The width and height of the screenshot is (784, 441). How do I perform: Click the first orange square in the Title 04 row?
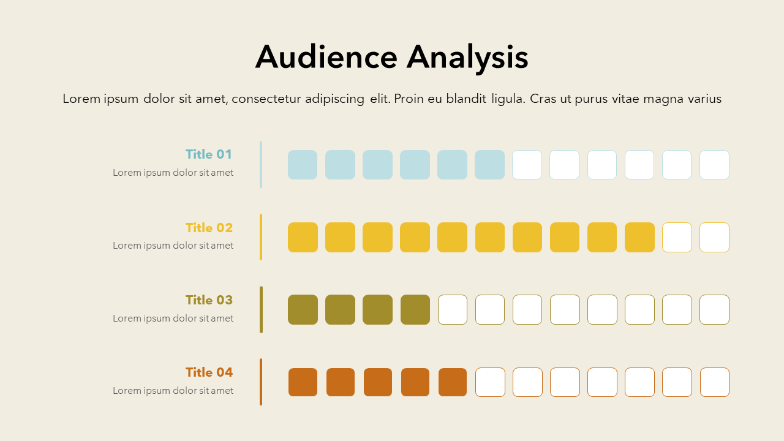click(x=303, y=382)
